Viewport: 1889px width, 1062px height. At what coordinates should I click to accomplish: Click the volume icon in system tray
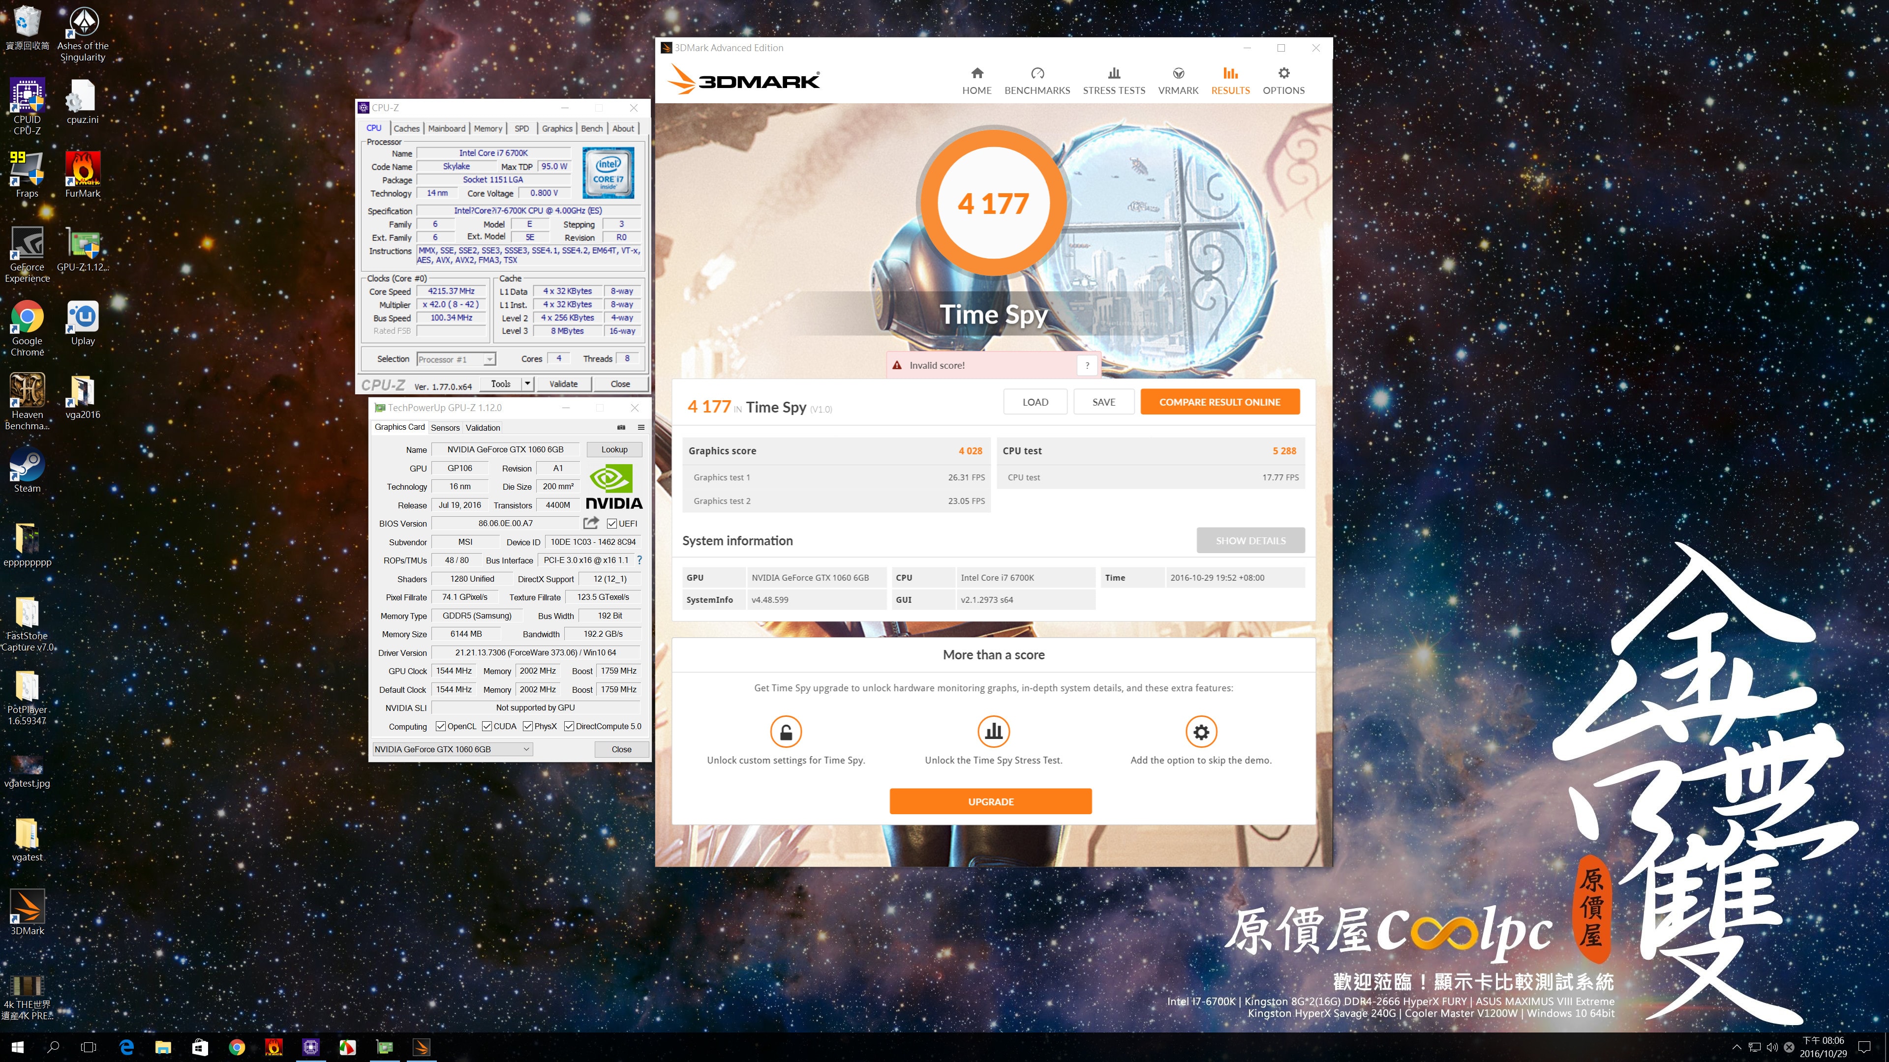[1771, 1047]
